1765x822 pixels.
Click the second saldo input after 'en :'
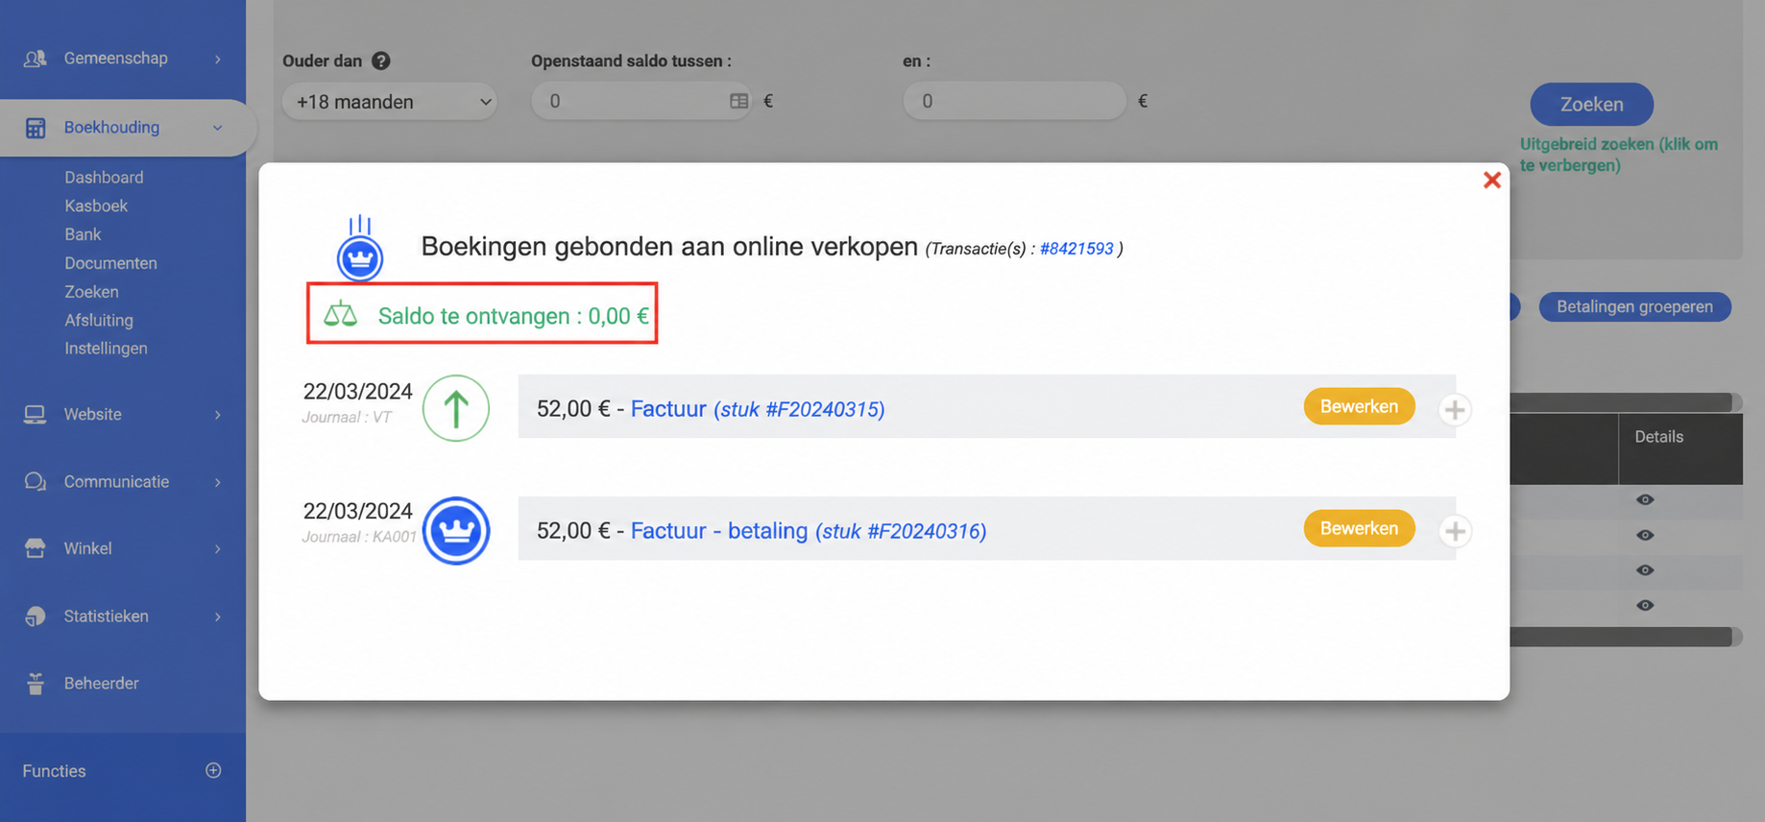[x=1014, y=101]
